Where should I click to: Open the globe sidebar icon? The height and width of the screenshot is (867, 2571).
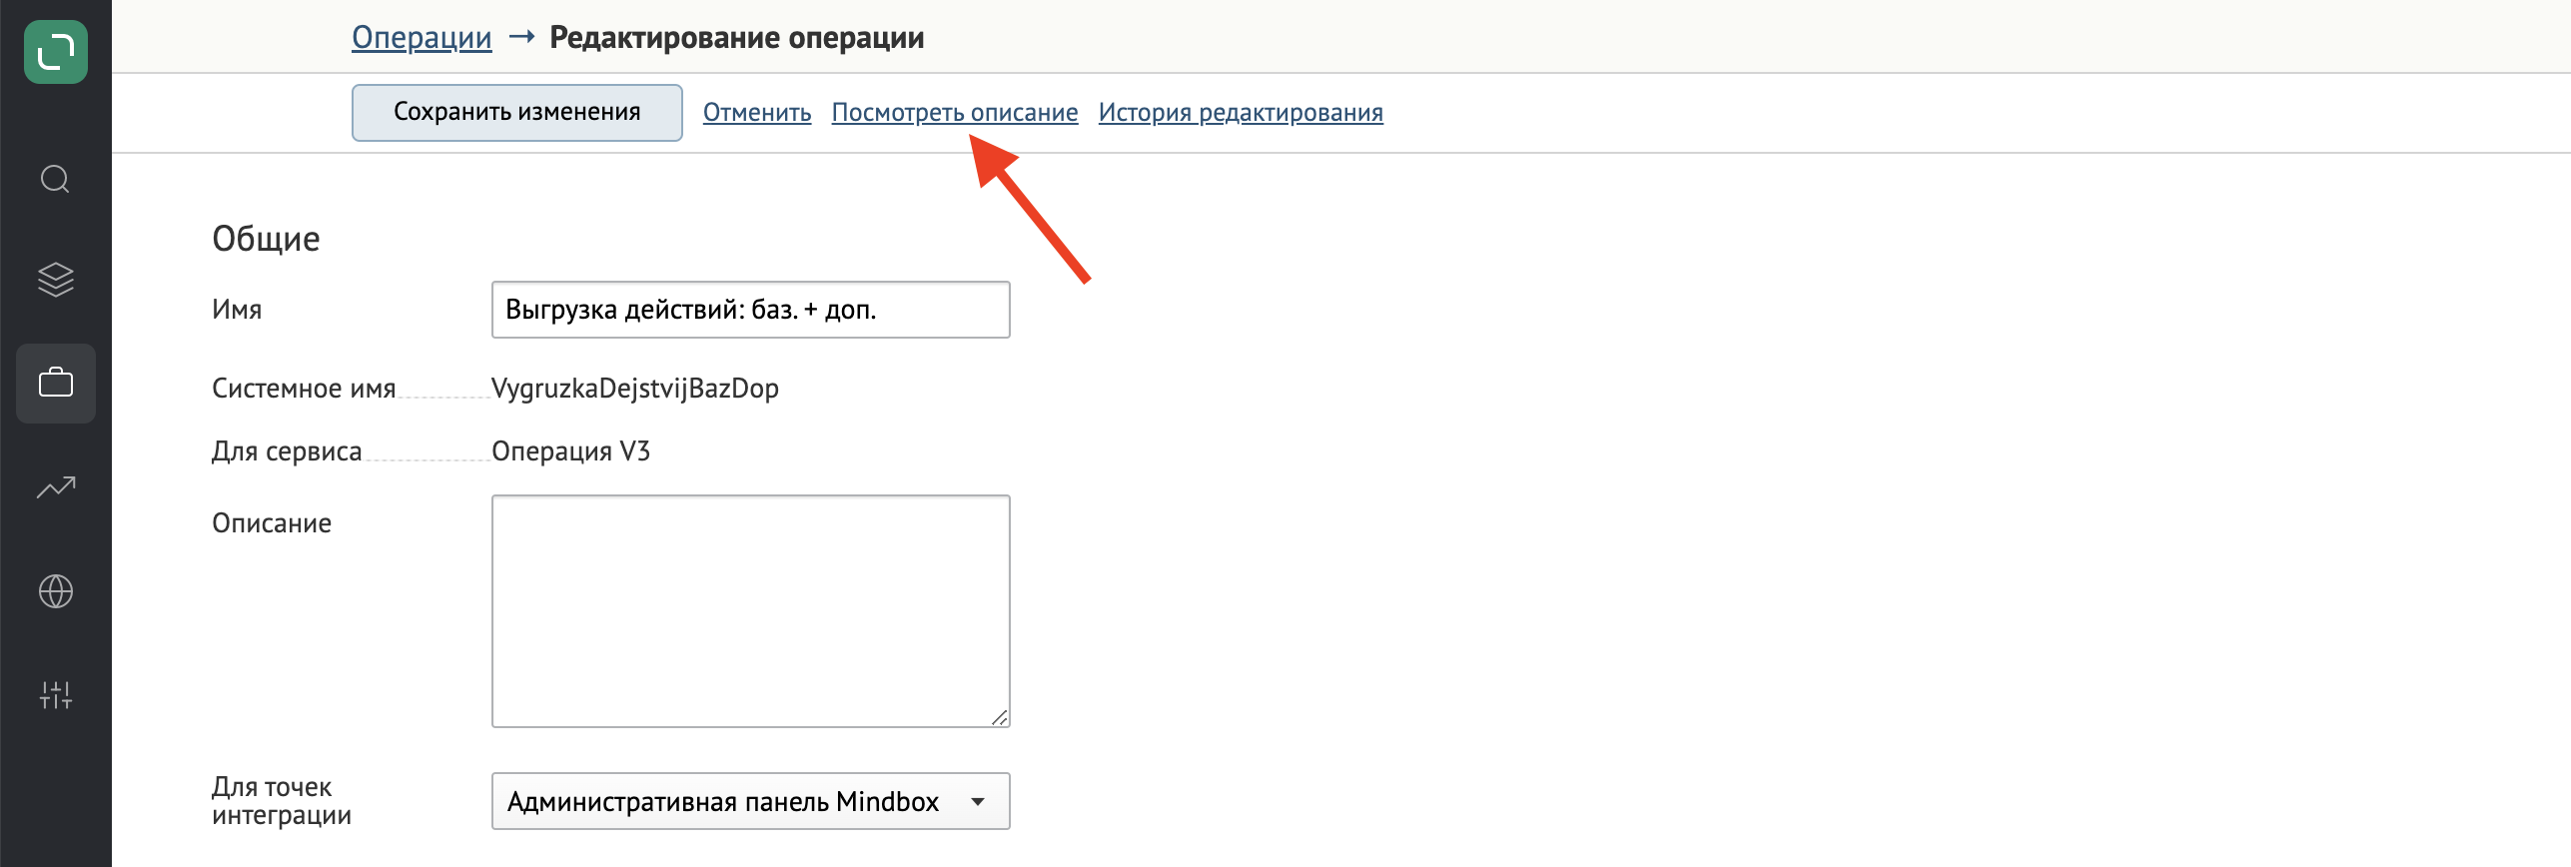coord(56,591)
